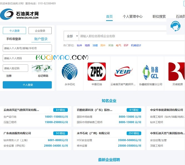Image resolution: width=185 pixels, height=165 pixels.
Task: Select hot position 测井
Action: tap(103, 45)
